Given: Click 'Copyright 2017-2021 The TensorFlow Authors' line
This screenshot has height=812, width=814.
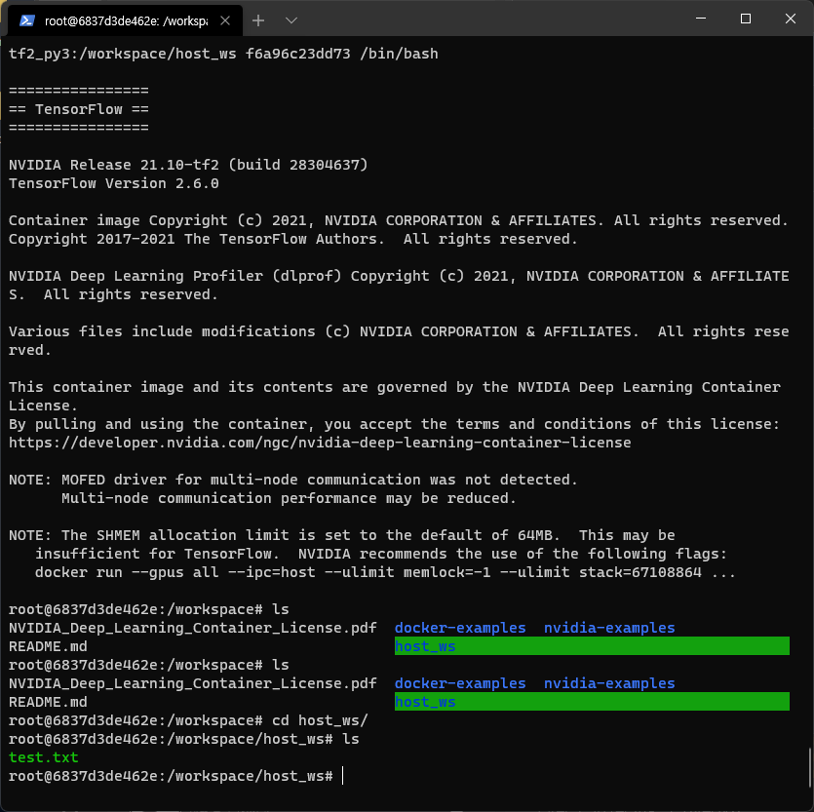Looking at the screenshot, I should click(293, 240).
